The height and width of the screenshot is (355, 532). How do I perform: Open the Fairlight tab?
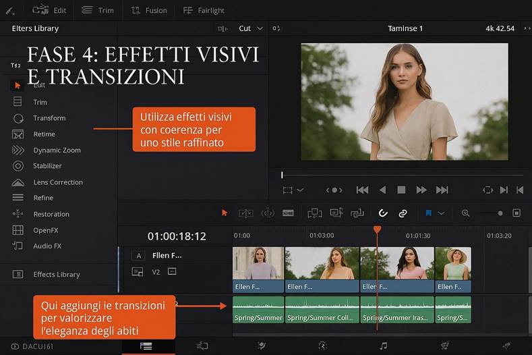[204, 11]
